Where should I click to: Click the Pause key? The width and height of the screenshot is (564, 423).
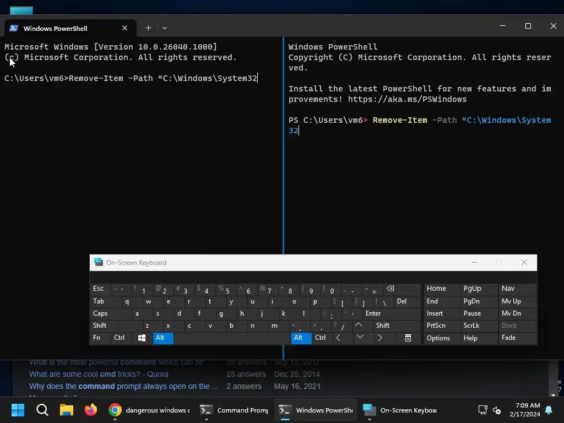[x=479, y=313]
